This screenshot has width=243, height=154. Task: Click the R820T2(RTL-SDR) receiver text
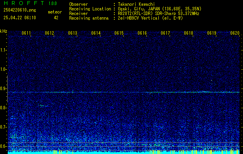coord(158,13)
